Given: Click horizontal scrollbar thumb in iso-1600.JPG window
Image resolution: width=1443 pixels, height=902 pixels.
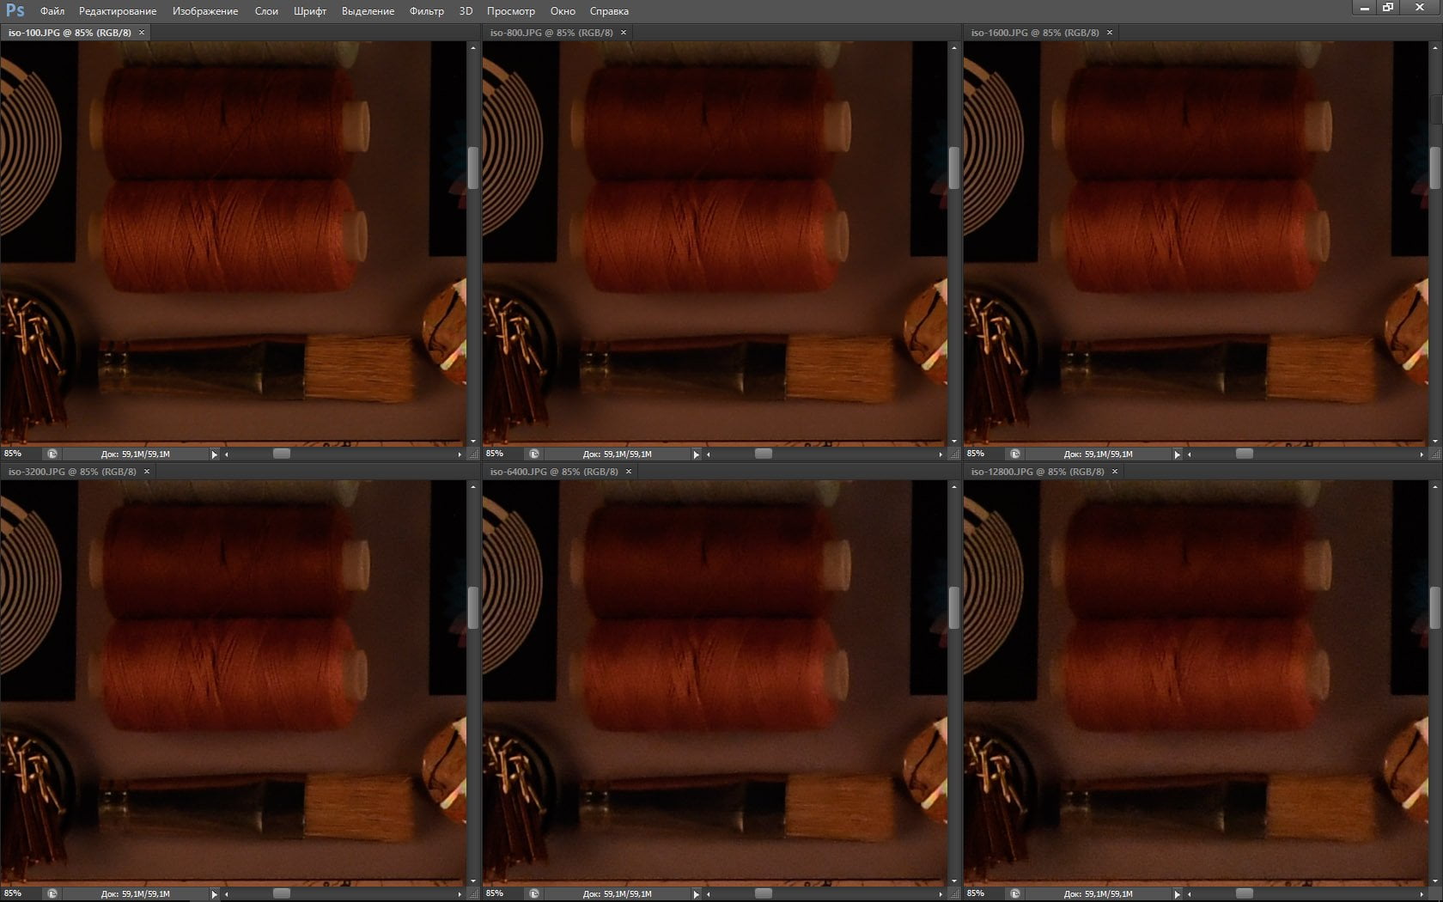Looking at the screenshot, I should coord(1245,454).
